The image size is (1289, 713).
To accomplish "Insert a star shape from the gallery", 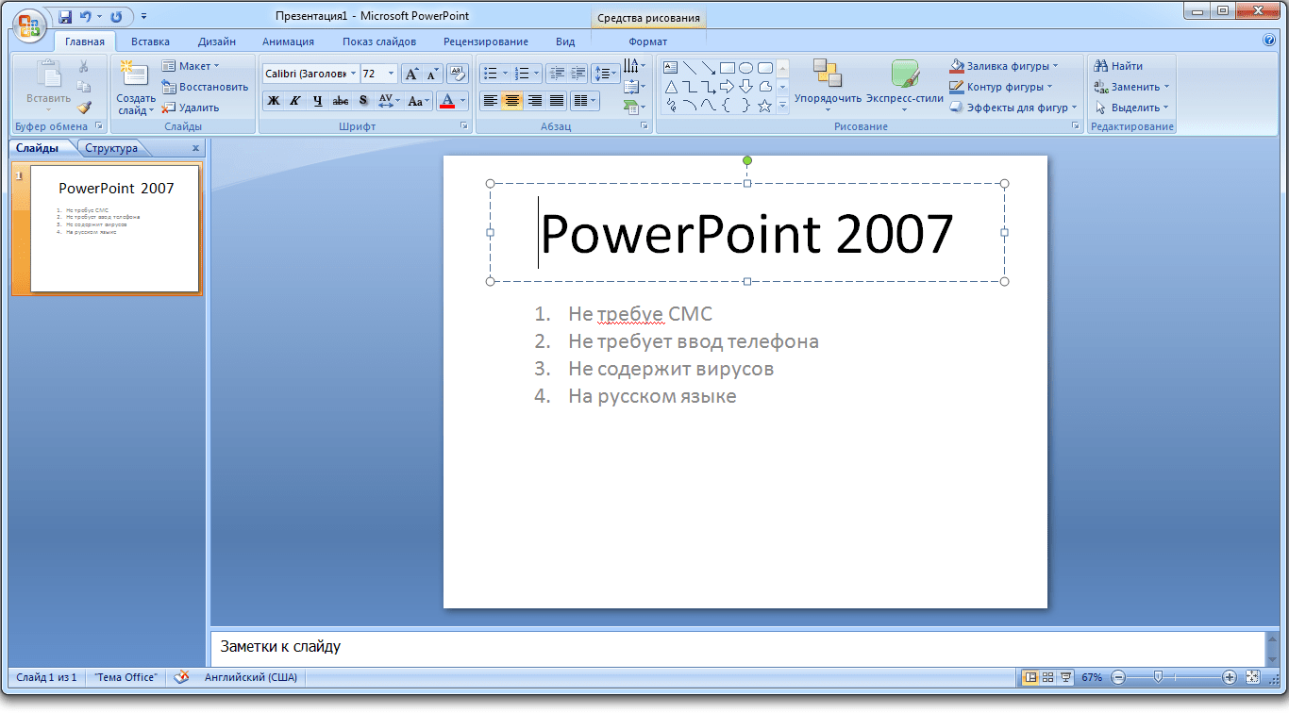I will [765, 107].
